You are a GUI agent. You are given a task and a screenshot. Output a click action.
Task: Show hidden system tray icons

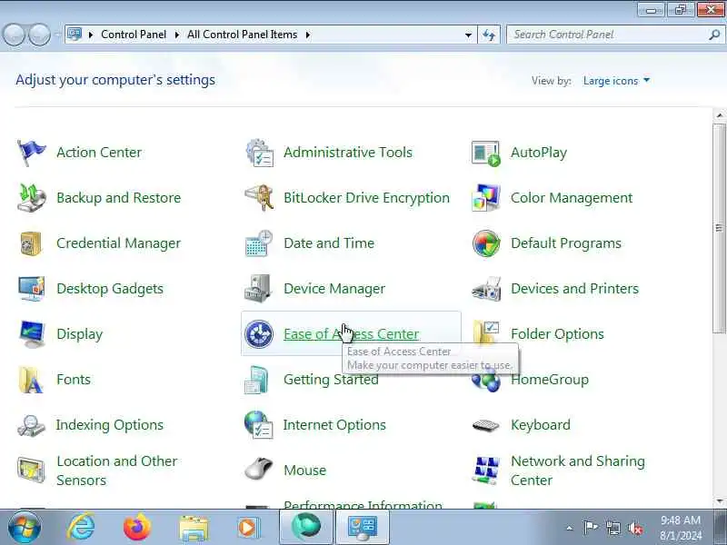click(570, 528)
